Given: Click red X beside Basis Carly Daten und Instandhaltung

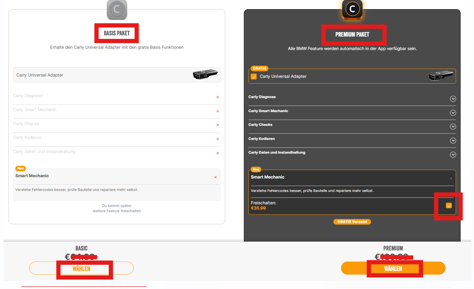Looking at the screenshot, I should point(218,153).
